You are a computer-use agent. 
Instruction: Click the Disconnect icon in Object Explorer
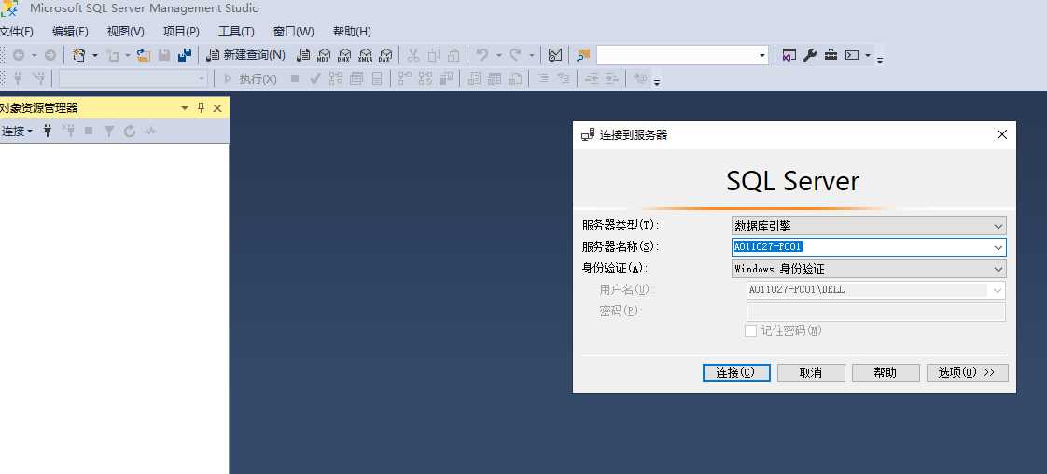point(68,132)
